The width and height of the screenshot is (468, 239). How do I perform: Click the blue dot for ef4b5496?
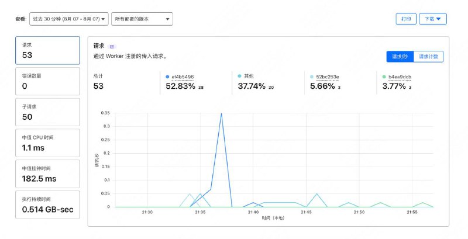tap(168, 77)
